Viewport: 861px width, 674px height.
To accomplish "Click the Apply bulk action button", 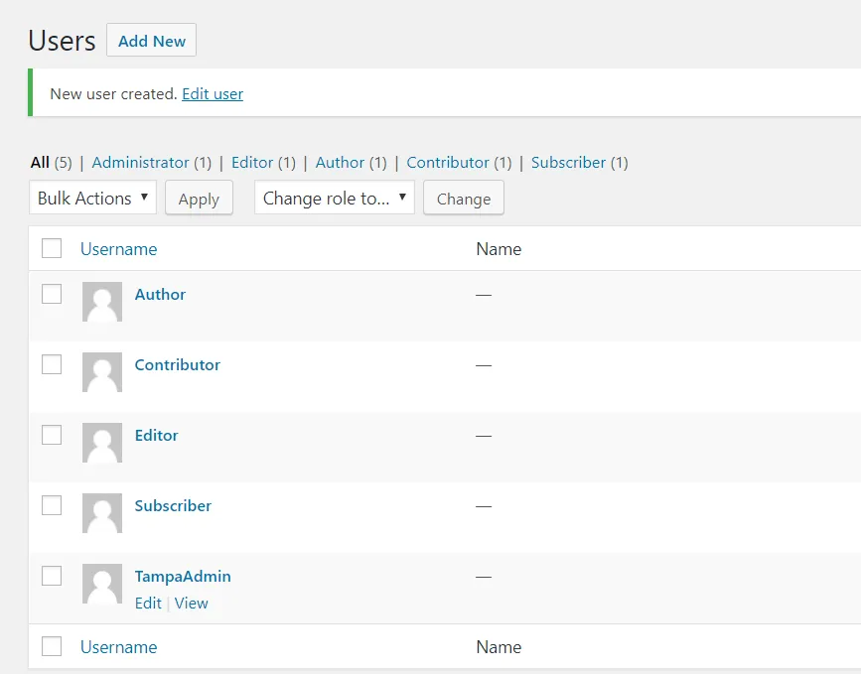I will 199,199.
